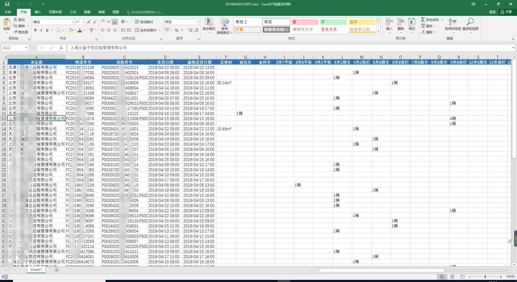Image resolution: width=517 pixels, height=282 pixels.
Task: Click Merge and Center (合并后居中)
Action: (x=146, y=30)
